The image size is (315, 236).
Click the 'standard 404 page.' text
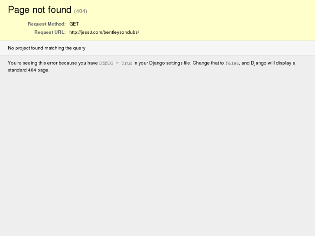29,70
